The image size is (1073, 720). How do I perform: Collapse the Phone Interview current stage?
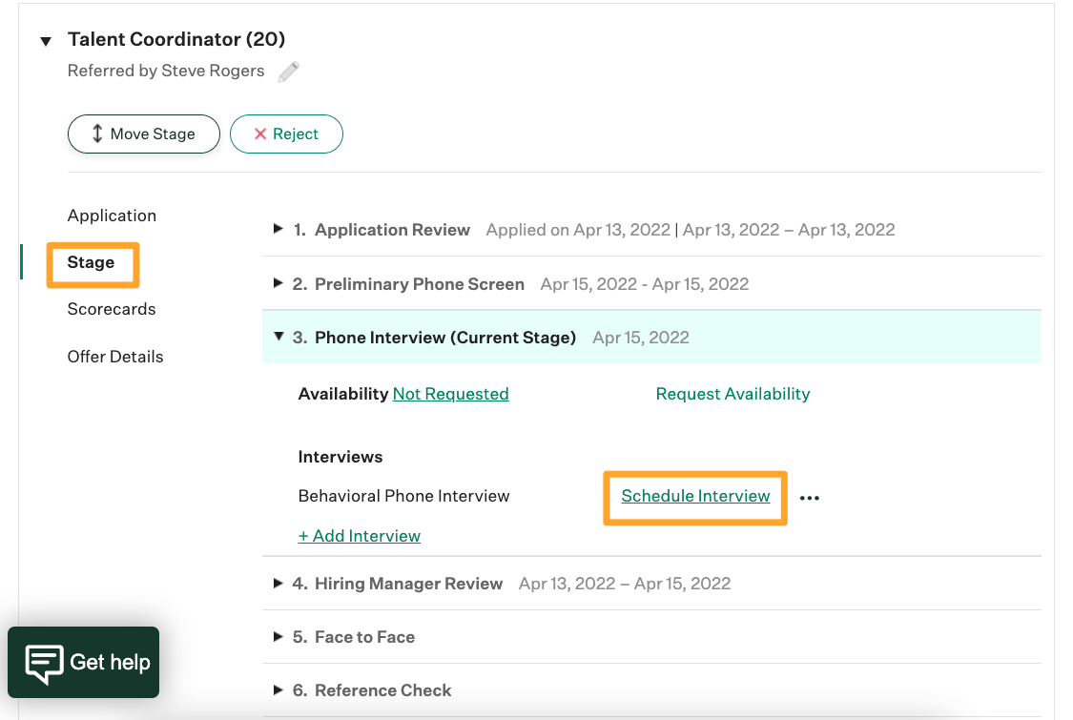click(279, 337)
